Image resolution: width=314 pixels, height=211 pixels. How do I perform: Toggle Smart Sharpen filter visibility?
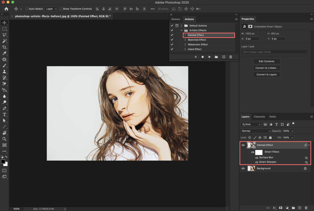[257, 162]
